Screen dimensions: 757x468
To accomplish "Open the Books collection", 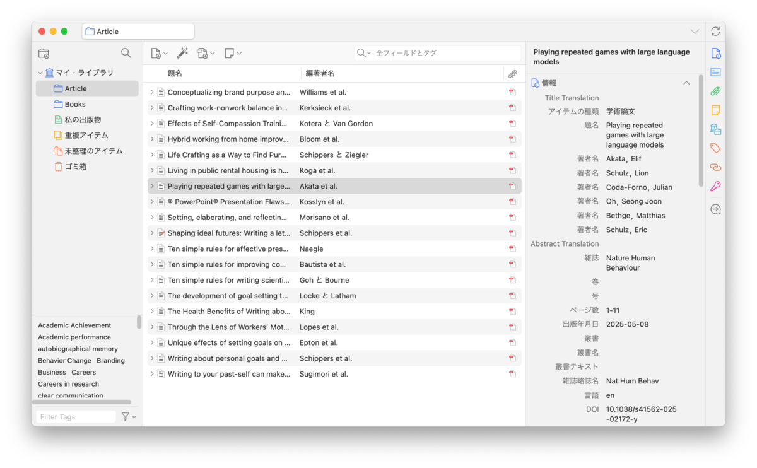I will 87,104.
